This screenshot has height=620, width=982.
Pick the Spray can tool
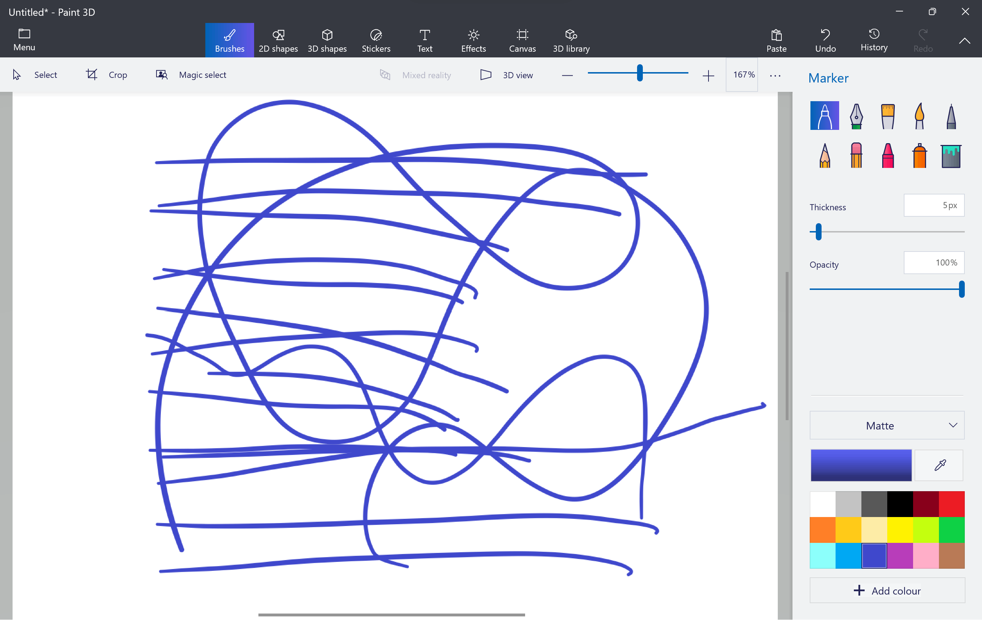(919, 156)
